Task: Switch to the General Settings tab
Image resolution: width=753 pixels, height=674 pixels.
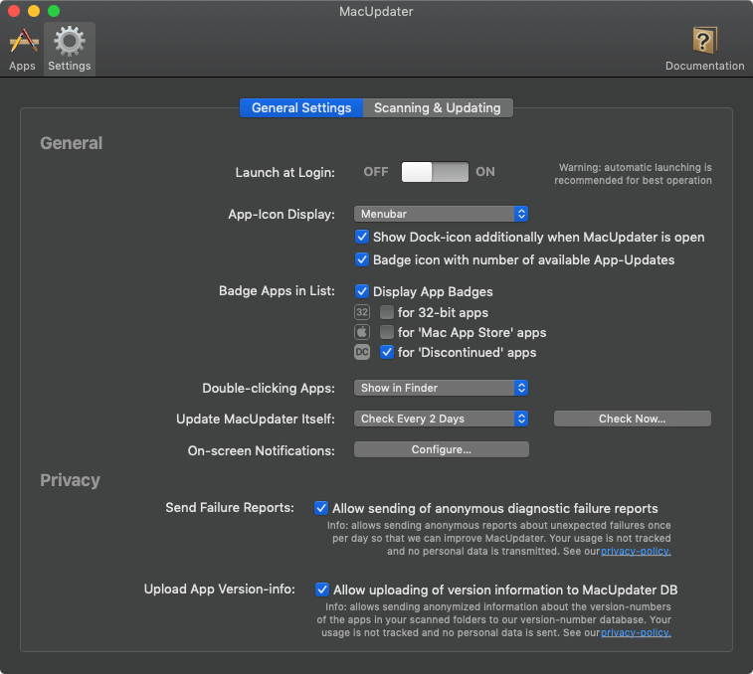Action: [x=301, y=108]
